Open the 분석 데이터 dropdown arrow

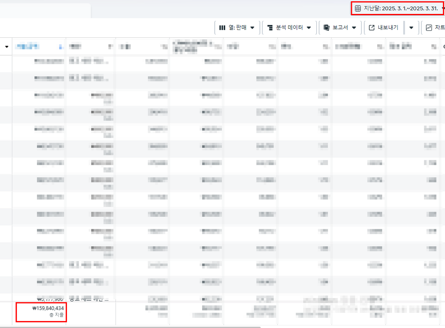pos(309,28)
